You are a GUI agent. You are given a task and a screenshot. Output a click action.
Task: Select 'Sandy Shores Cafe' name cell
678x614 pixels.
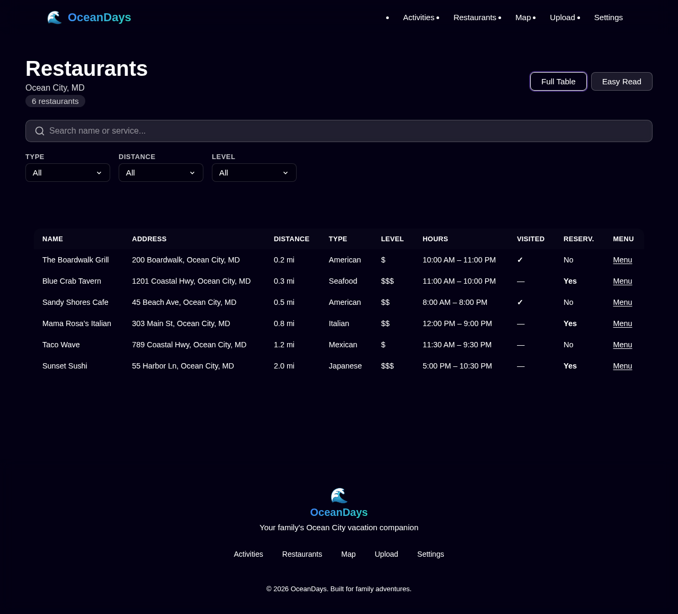(x=75, y=302)
